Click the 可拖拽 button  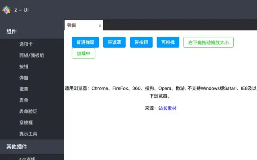pyautogui.click(x=168, y=42)
